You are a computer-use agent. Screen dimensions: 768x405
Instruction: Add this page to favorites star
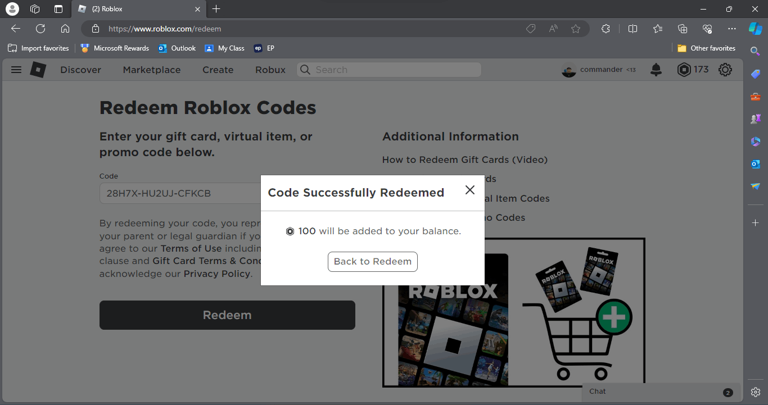(576, 29)
